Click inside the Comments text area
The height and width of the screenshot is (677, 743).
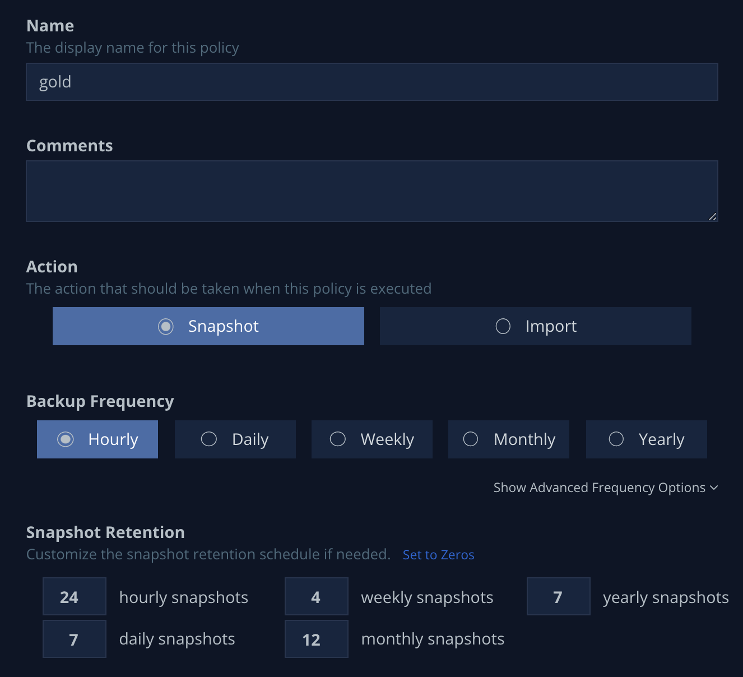(371, 191)
